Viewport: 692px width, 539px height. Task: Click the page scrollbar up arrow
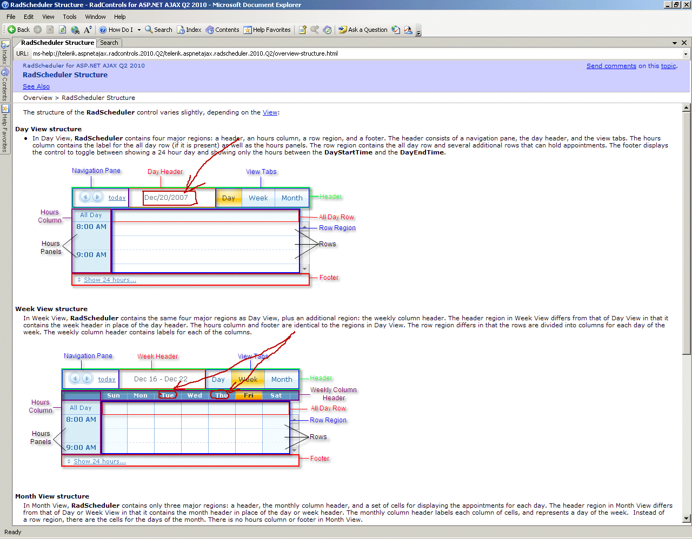tap(687, 107)
